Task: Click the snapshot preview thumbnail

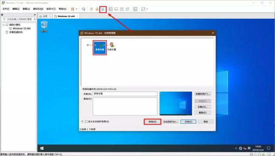Action: tap(176, 104)
